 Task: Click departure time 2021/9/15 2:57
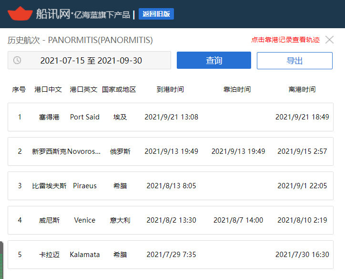pos(302,151)
